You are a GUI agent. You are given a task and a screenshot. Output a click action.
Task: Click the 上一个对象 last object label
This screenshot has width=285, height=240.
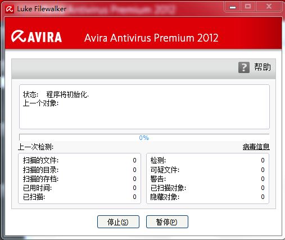[40, 103]
